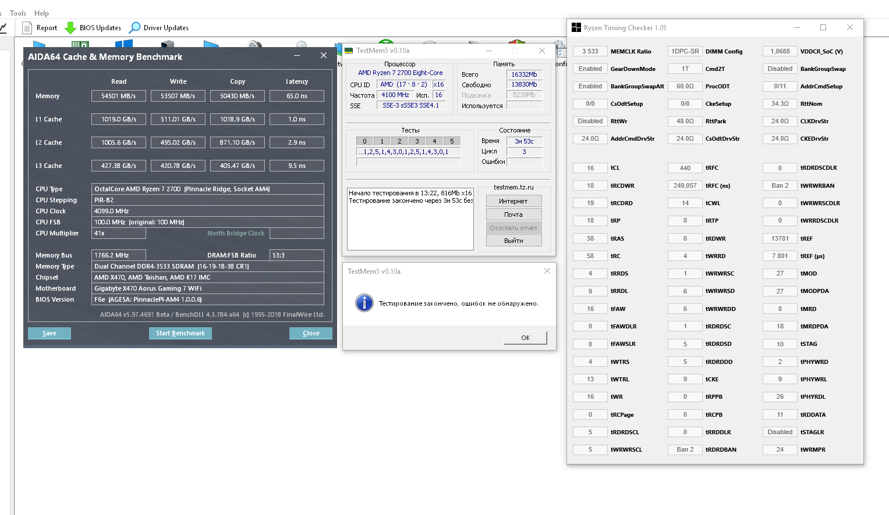Image resolution: width=889 pixels, height=515 pixels.
Task: Click the Цикл value field in TestMem5
Action: pyautogui.click(x=525, y=152)
